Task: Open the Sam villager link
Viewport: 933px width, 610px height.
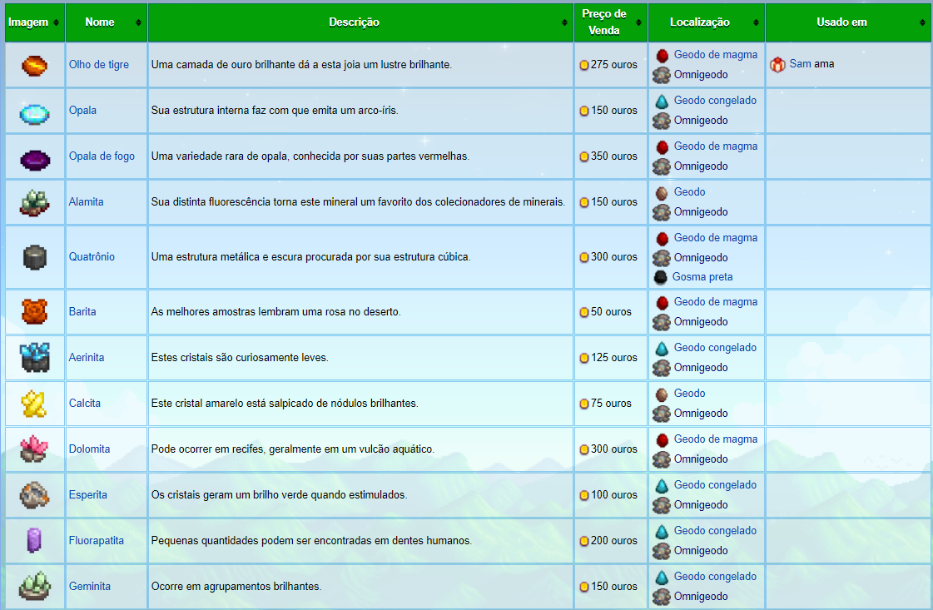Action: pos(801,64)
